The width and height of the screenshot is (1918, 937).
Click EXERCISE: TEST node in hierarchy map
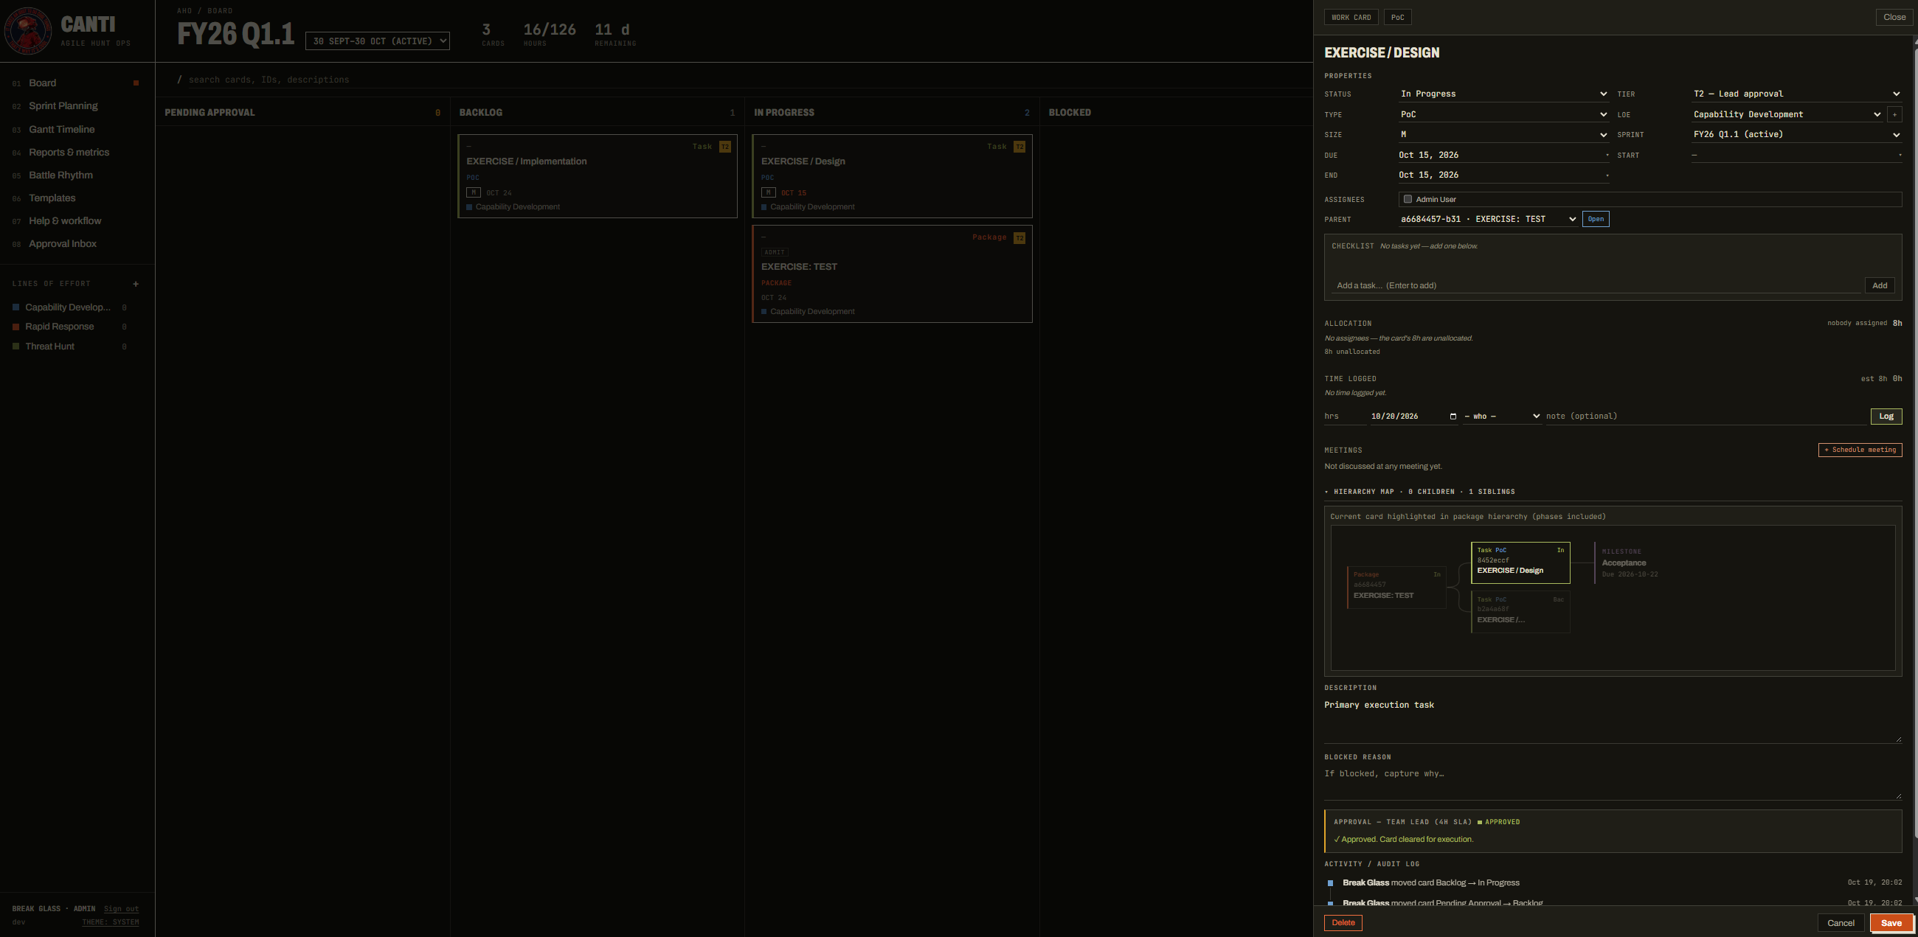pyautogui.click(x=1396, y=588)
